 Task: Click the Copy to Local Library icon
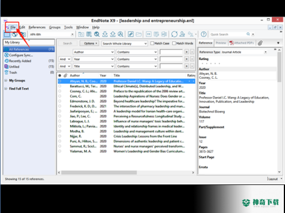[x=81, y=34]
